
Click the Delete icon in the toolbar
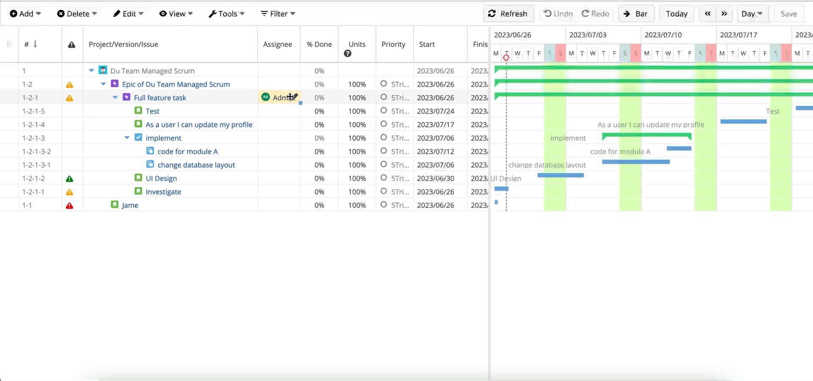pos(61,14)
